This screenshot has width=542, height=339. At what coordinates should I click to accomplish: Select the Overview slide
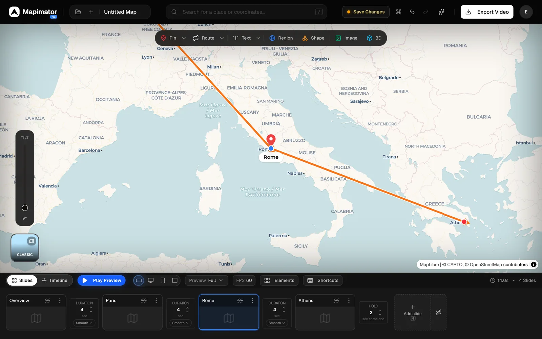click(x=36, y=312)
